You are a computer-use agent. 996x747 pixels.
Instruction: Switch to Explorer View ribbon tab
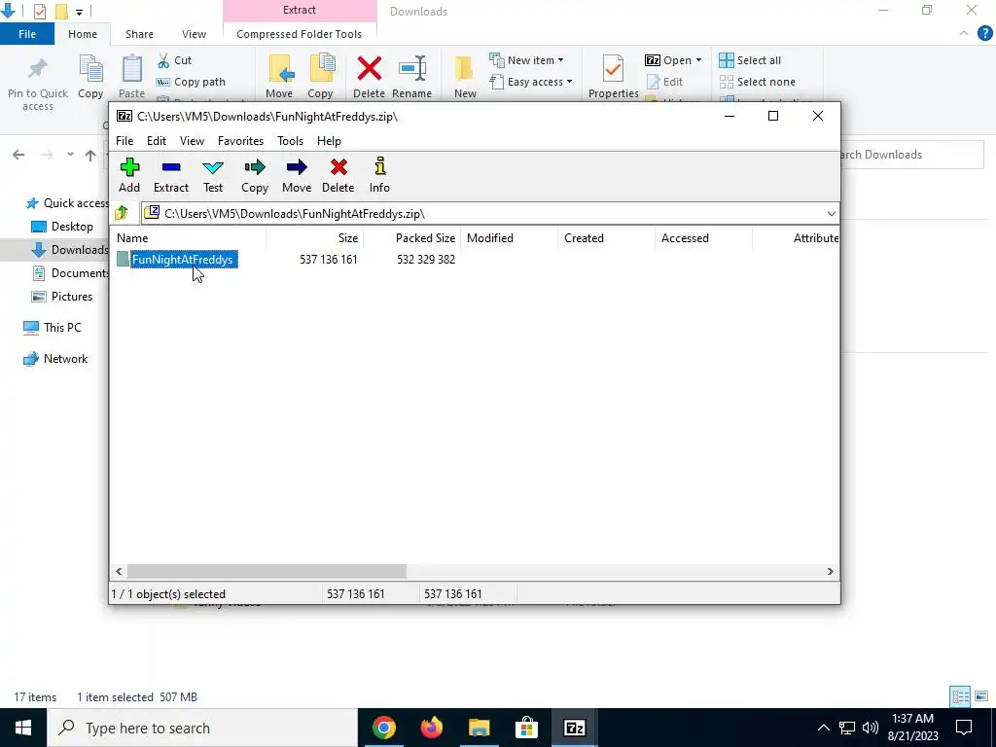pos(194,34)
